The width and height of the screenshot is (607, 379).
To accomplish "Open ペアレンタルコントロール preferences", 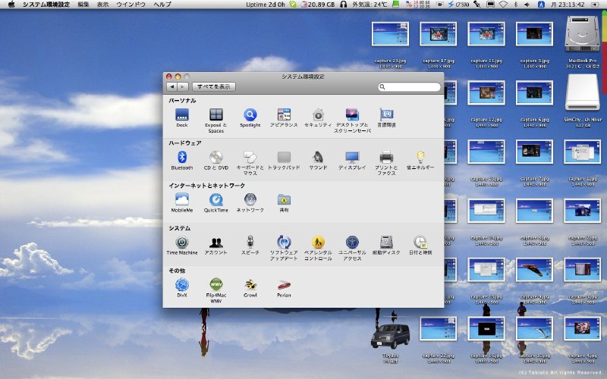I will (x=318, y=243).
